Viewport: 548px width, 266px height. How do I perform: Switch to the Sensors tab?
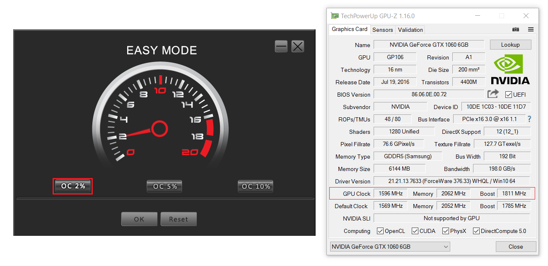pyautogui.click(x=383, y=30)
